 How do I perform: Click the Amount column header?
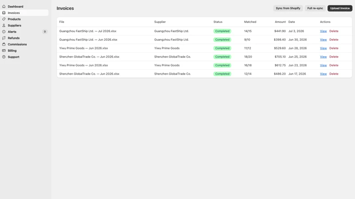pyautogui.click(x=280, y=22)
